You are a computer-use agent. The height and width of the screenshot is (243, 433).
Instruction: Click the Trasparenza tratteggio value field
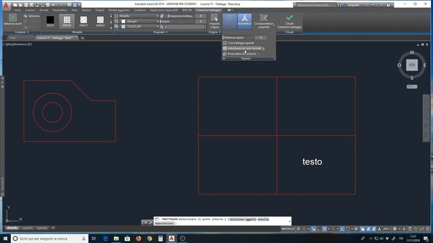coord(200,16)
